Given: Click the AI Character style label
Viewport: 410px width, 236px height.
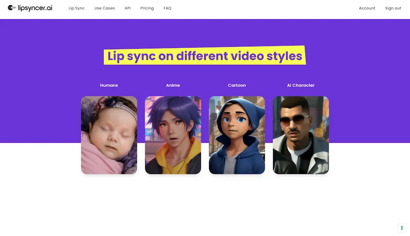Looking at the screenshot, I should [301, 85].
